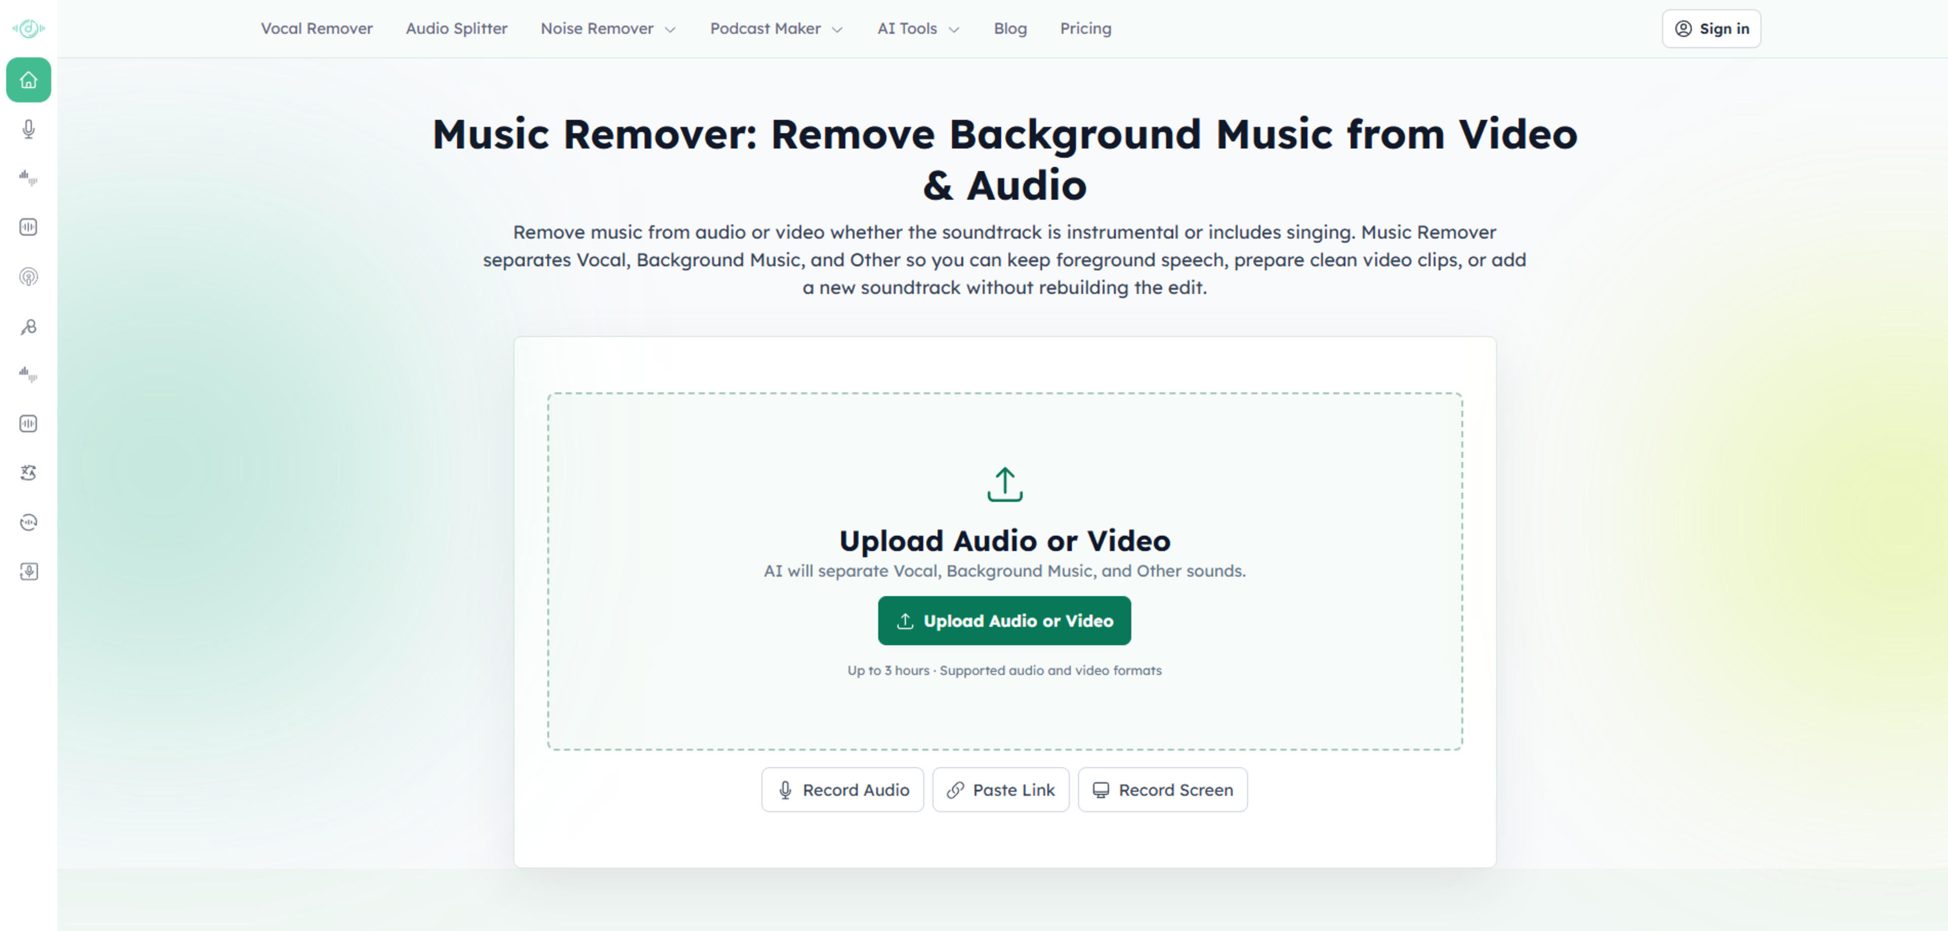The width and height of the screenshot is (1948, 931).
Task: Open Audio Splitter nav item
Action: (457, 29)
